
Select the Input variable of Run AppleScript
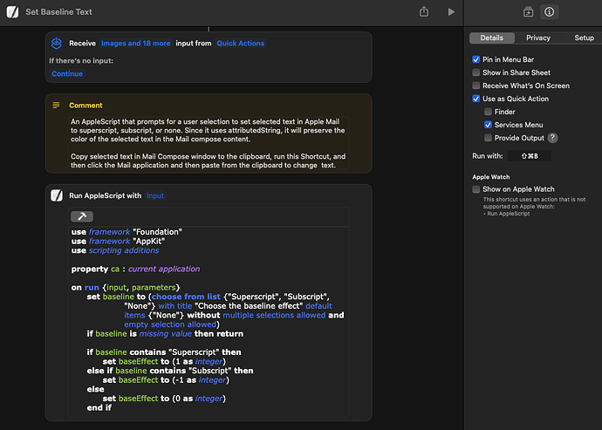155,195
